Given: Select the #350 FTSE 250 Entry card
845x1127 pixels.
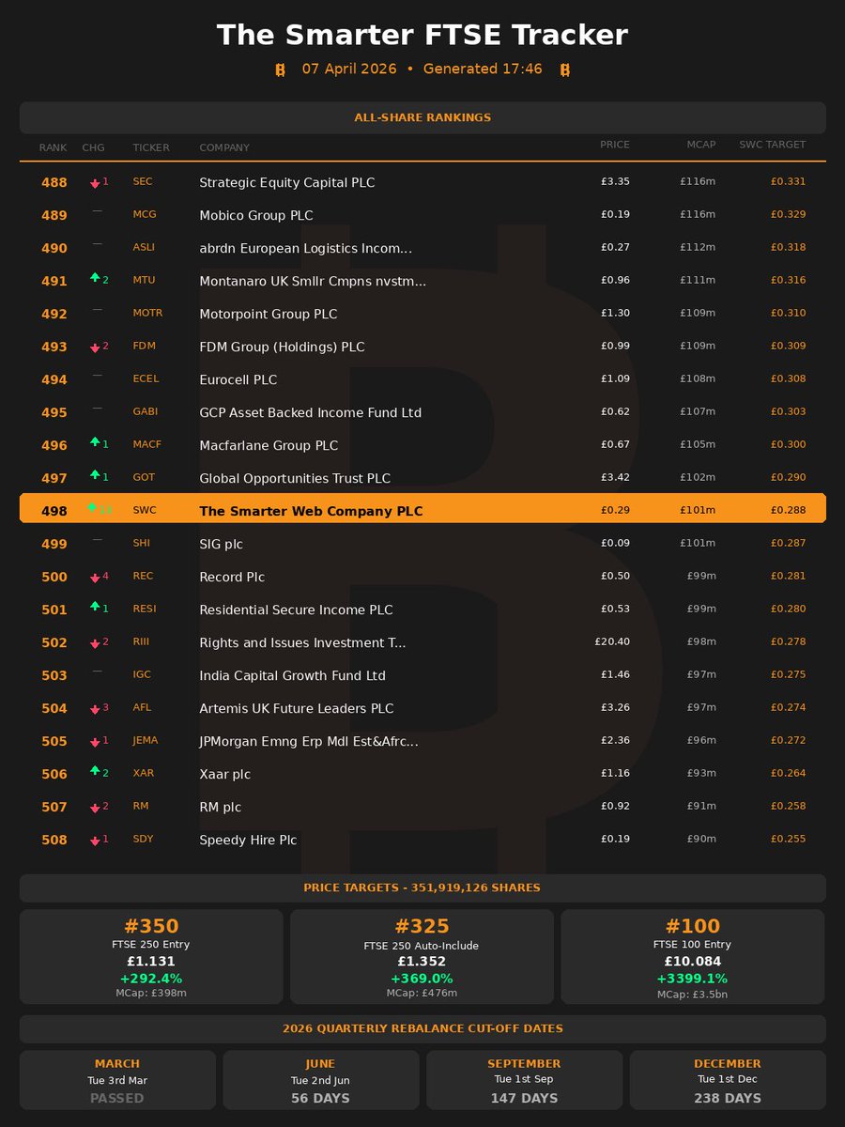Looking at the screenshot, I should tap(151, 956).
